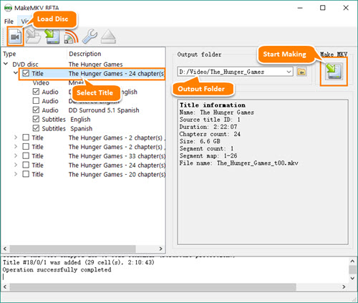This screenshot has width=358, height=303.
Task: Close the MakeMKV window
Action: pos(346,8)
